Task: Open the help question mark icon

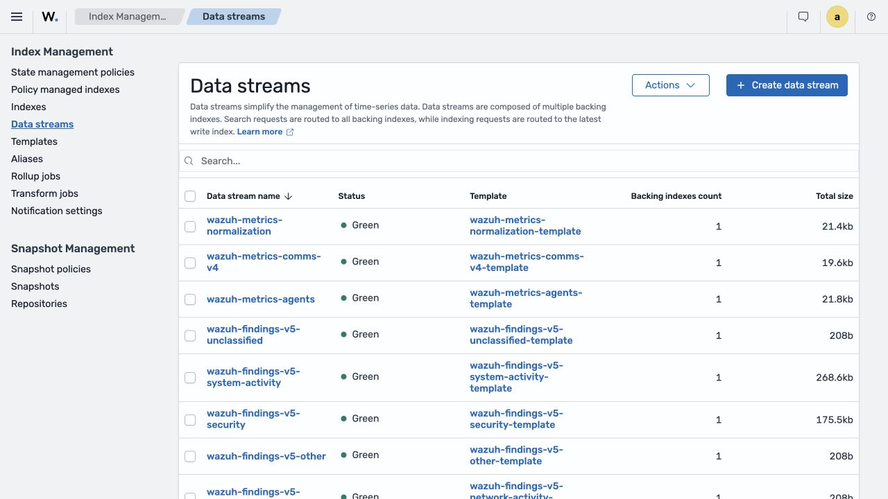Action: (871, 17)
